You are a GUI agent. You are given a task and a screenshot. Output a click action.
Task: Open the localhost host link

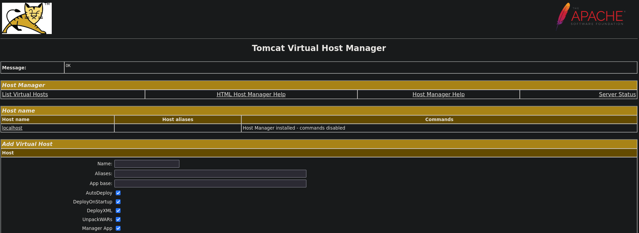point(12,128)
